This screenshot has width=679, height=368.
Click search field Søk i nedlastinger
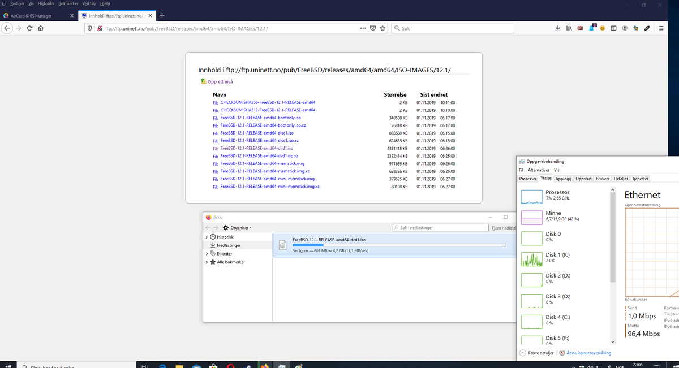pos(440,227)
